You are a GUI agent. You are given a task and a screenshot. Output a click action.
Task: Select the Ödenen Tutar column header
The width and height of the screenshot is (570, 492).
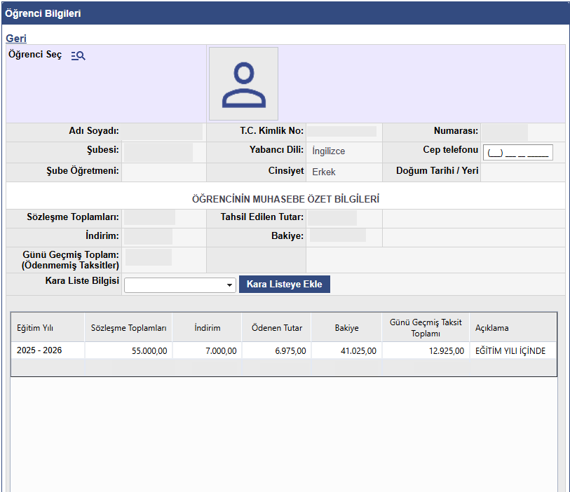(276, 328)
